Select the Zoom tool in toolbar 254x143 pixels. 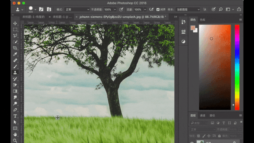coord(15,140)
